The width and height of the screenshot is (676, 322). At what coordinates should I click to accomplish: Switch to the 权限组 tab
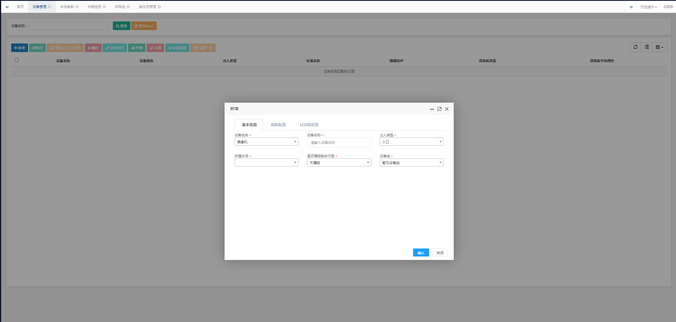[120, 7]
